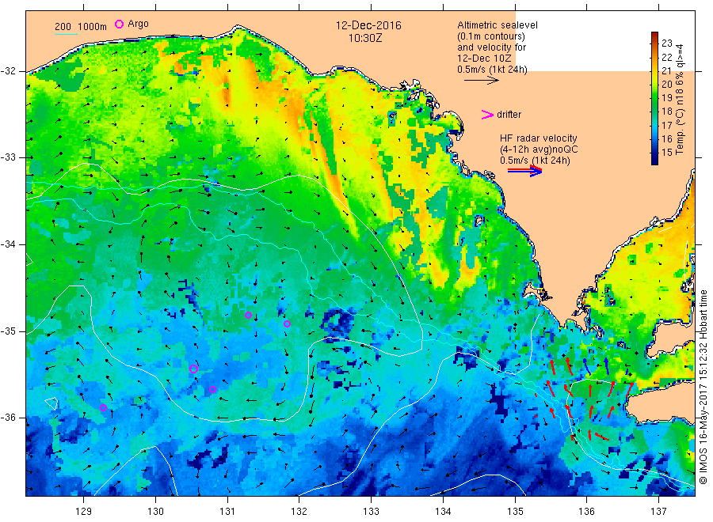Click the "131" longitude axis label
Screen dimensions: 713x522
coord(227,512)
